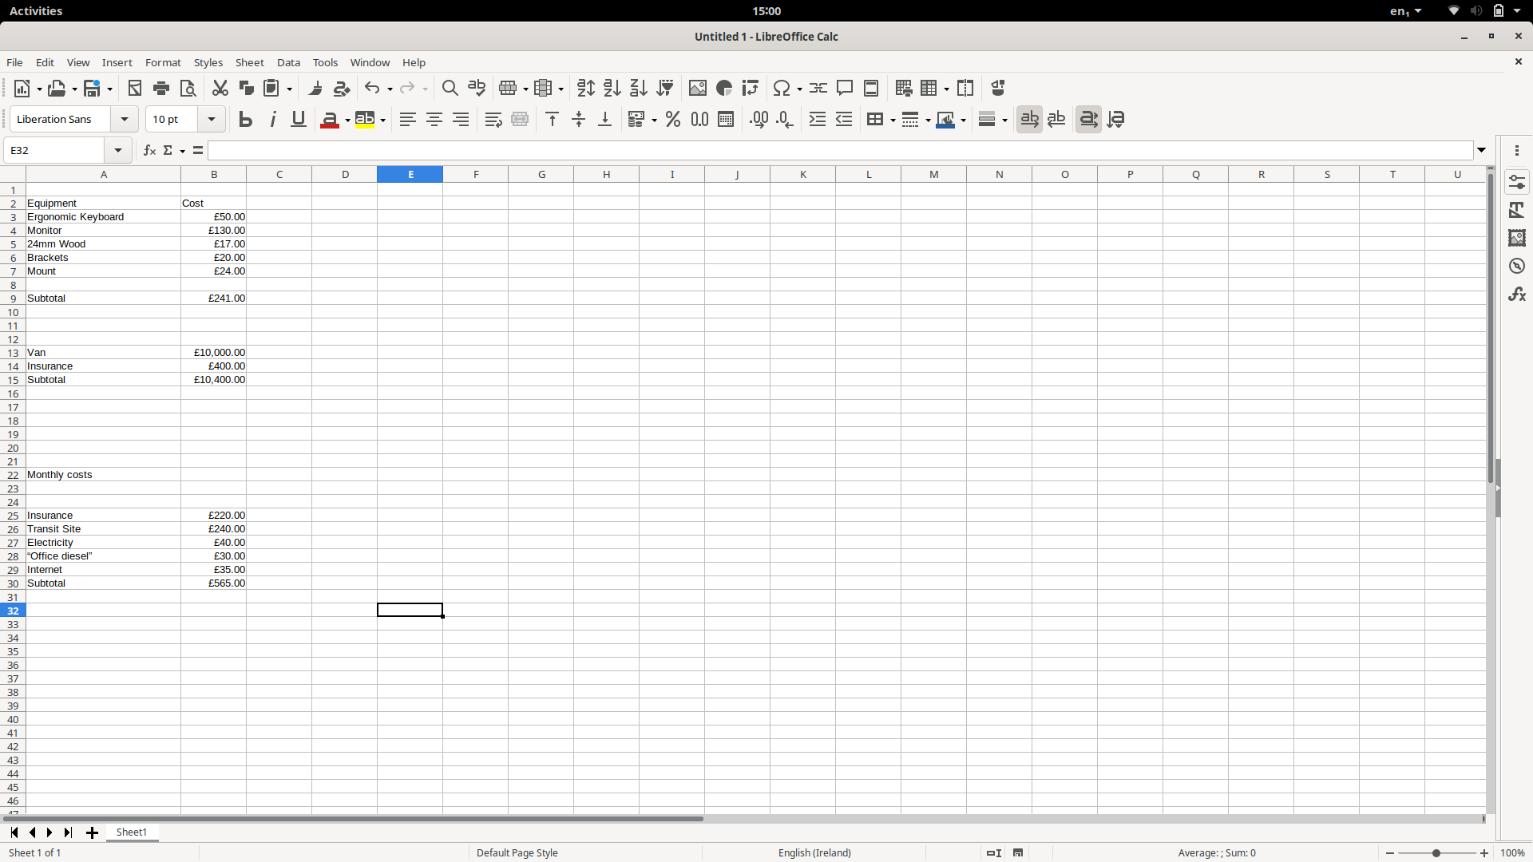Click the Insert Comment icon
This screenshot has width=1533, height=862.
point(845,88)
